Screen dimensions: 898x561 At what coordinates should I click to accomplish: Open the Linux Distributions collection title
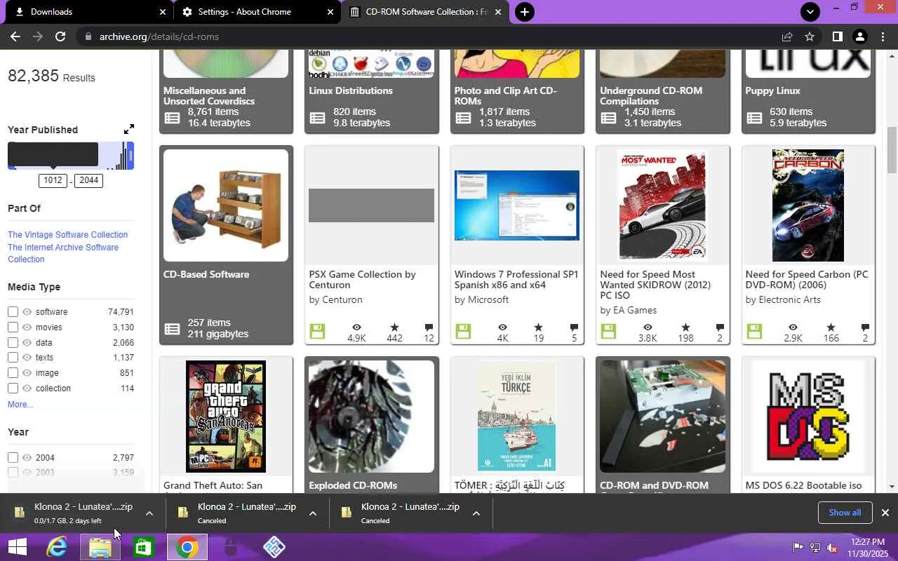(351, 90)
